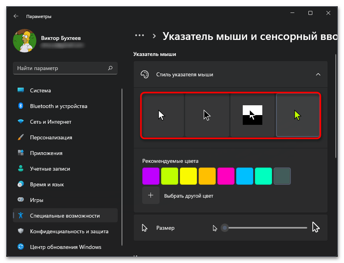Collapse the 'Стиль указателя мыши' section
The width and height of the screenshot is (344, 263).
(318, 74)
